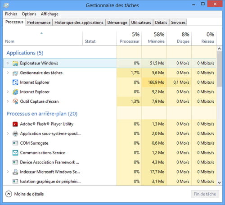
Task: Click the Moins de détails label
Action: pos(29,194)
